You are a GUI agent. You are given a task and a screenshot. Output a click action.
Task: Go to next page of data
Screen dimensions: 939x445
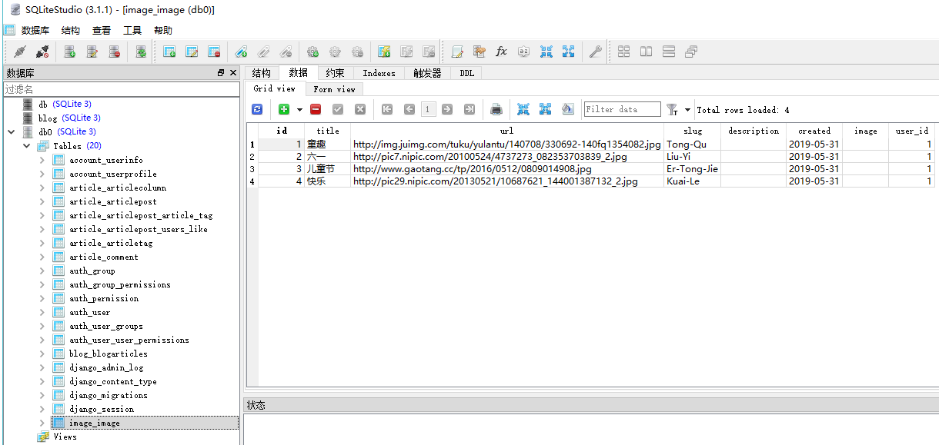point(447,109)
